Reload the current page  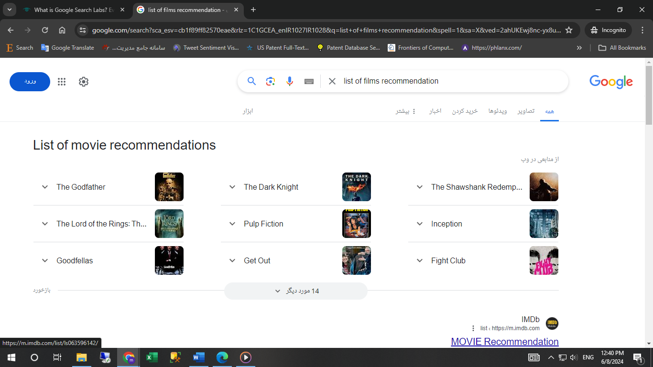click(x=45, y=30)
